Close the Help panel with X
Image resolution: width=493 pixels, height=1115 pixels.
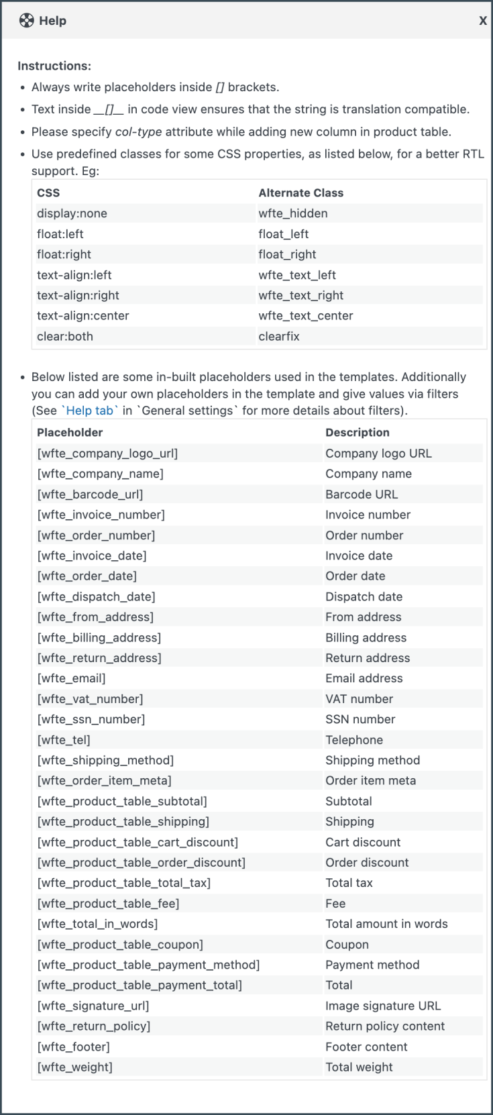click(x=482, y=21)
